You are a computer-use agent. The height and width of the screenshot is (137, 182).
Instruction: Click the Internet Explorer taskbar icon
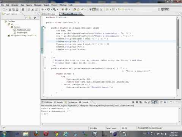(x=66, y=134)
